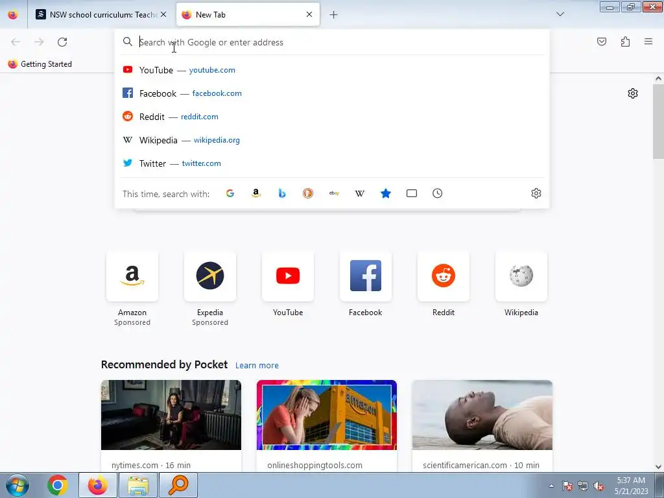Search this time with DuckDuckGo
Screen dimensions: 664x498
(x=308, y=193)
